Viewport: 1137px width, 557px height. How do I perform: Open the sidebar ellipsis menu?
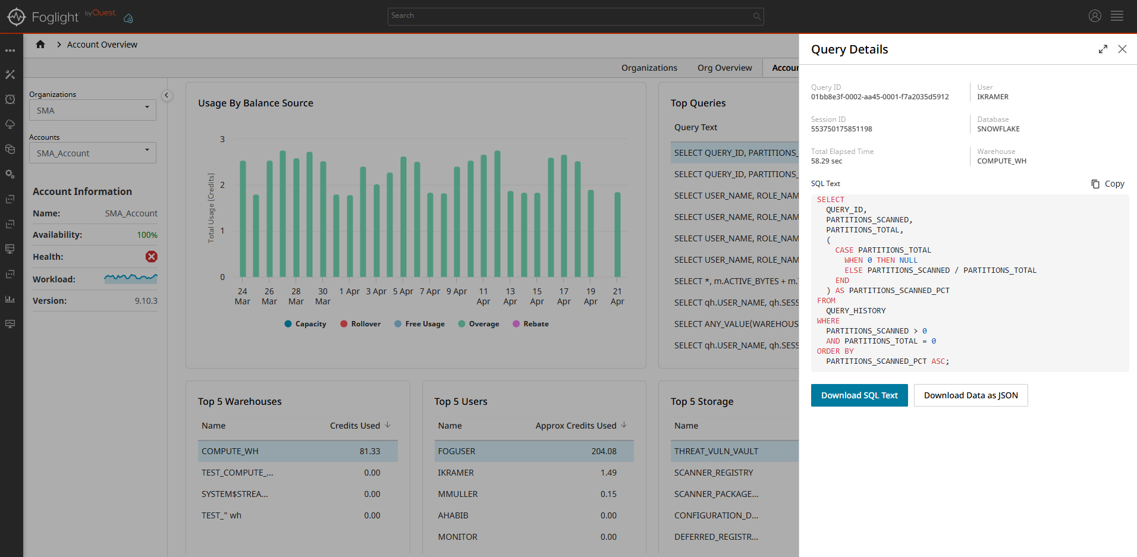point(10,51)
